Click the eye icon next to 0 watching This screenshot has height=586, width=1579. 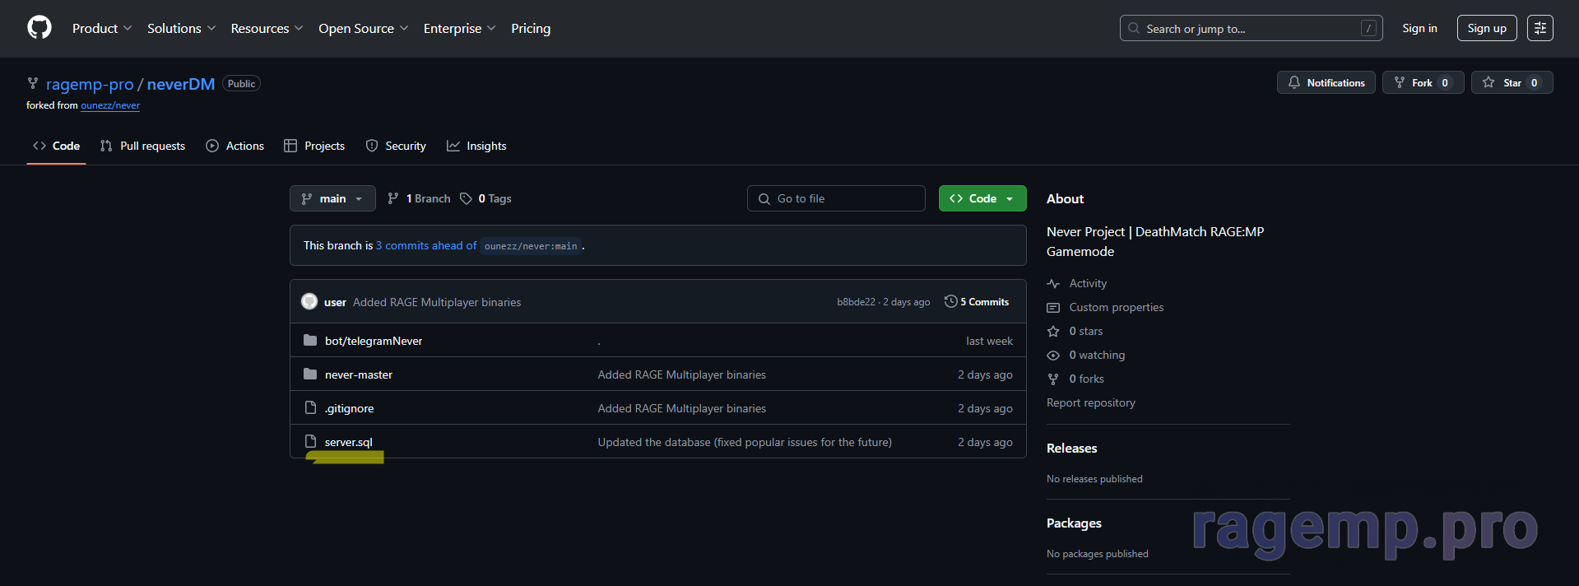(1053, 355)
